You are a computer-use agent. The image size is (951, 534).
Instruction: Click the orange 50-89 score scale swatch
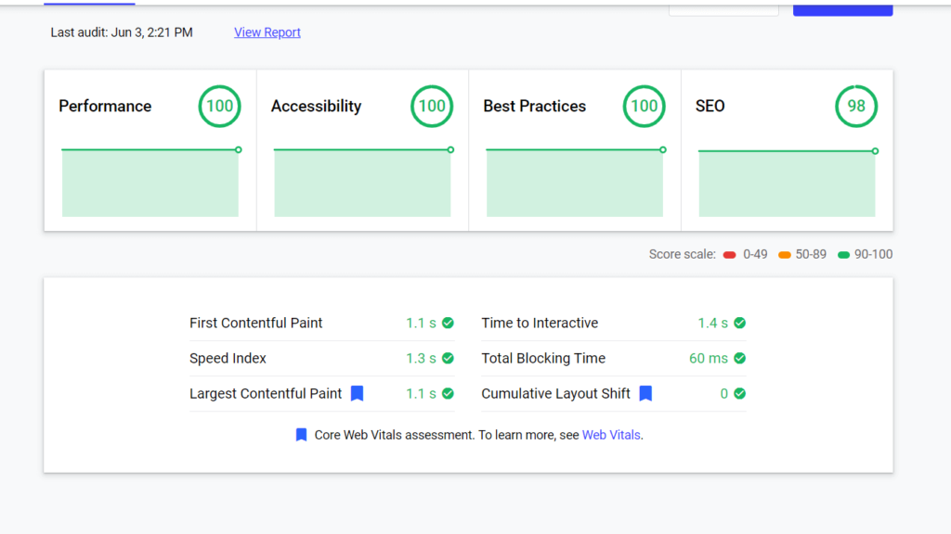785,255
